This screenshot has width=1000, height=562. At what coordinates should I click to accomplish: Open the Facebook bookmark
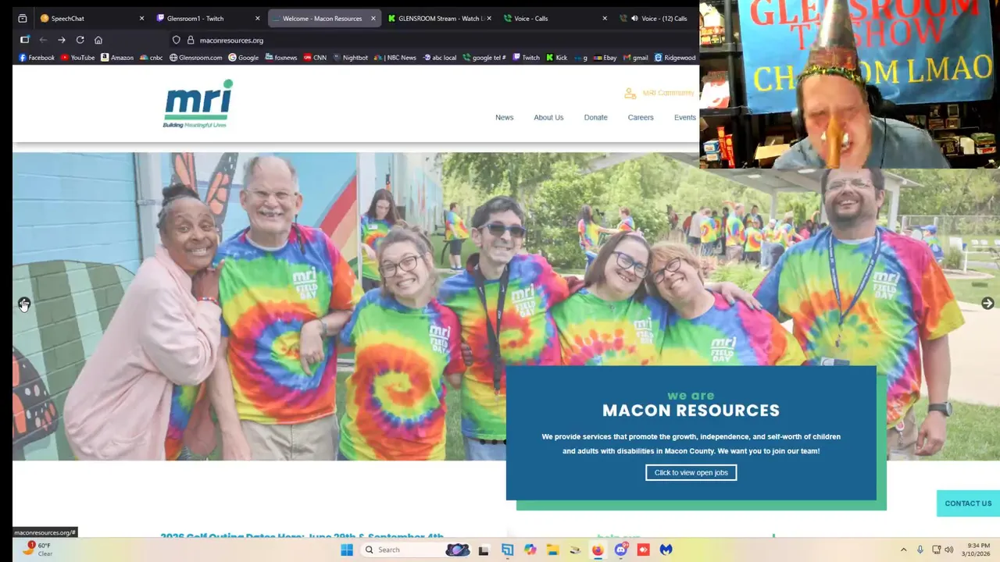[x=37, y=57]
